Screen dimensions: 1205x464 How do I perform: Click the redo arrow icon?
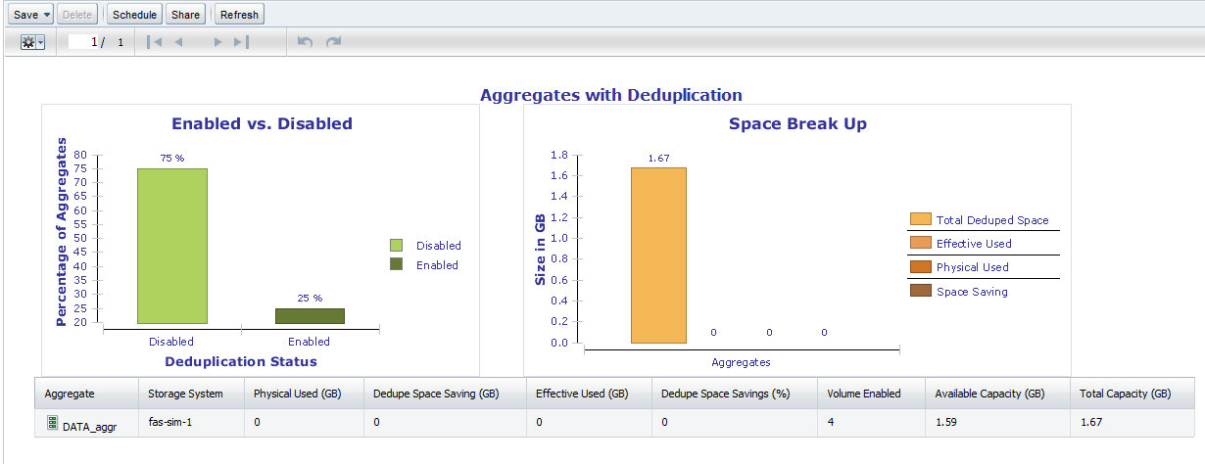click(334, 43)
